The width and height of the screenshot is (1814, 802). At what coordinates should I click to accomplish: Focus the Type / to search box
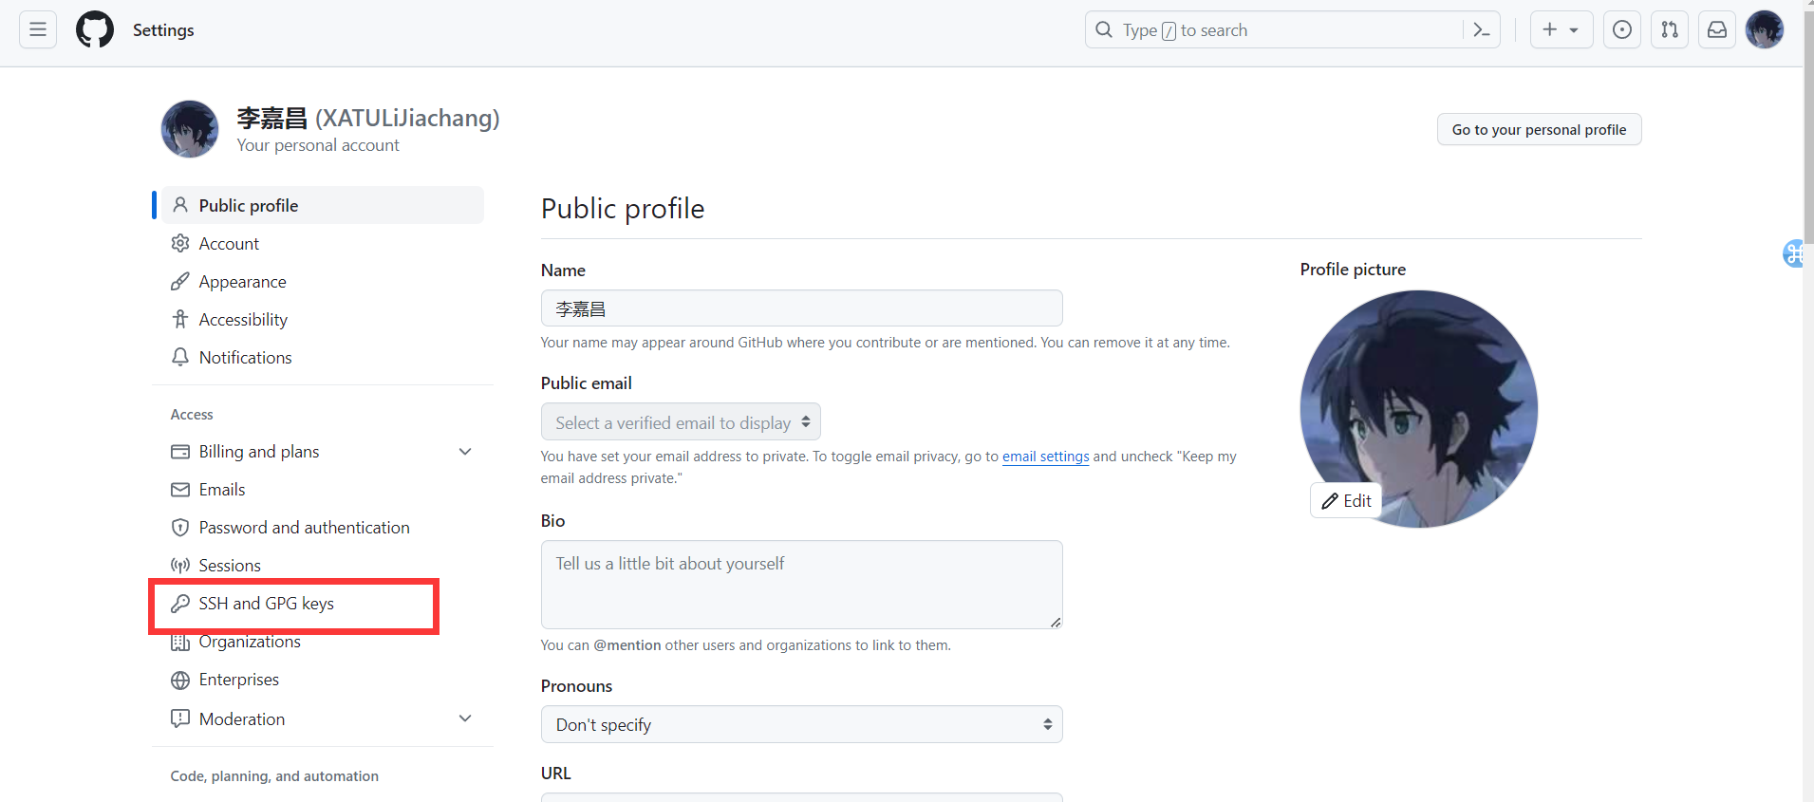coord(1292,29)
